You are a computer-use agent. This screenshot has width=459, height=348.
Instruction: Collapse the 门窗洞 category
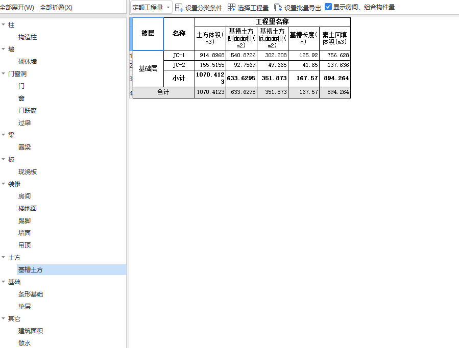pos(6,73)
